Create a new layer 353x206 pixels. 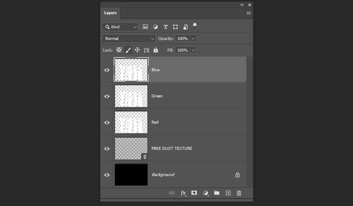[228, 193]
